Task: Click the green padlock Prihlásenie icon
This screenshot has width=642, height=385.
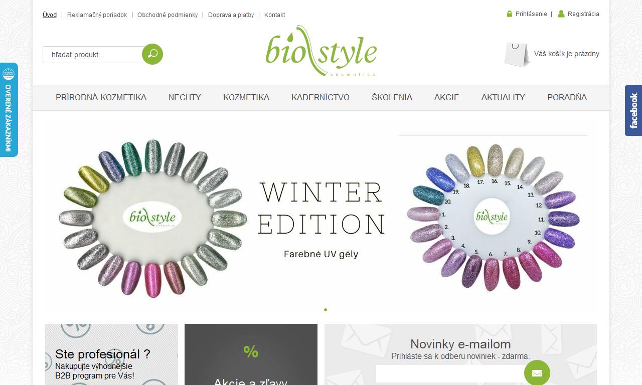Action: 510,14
